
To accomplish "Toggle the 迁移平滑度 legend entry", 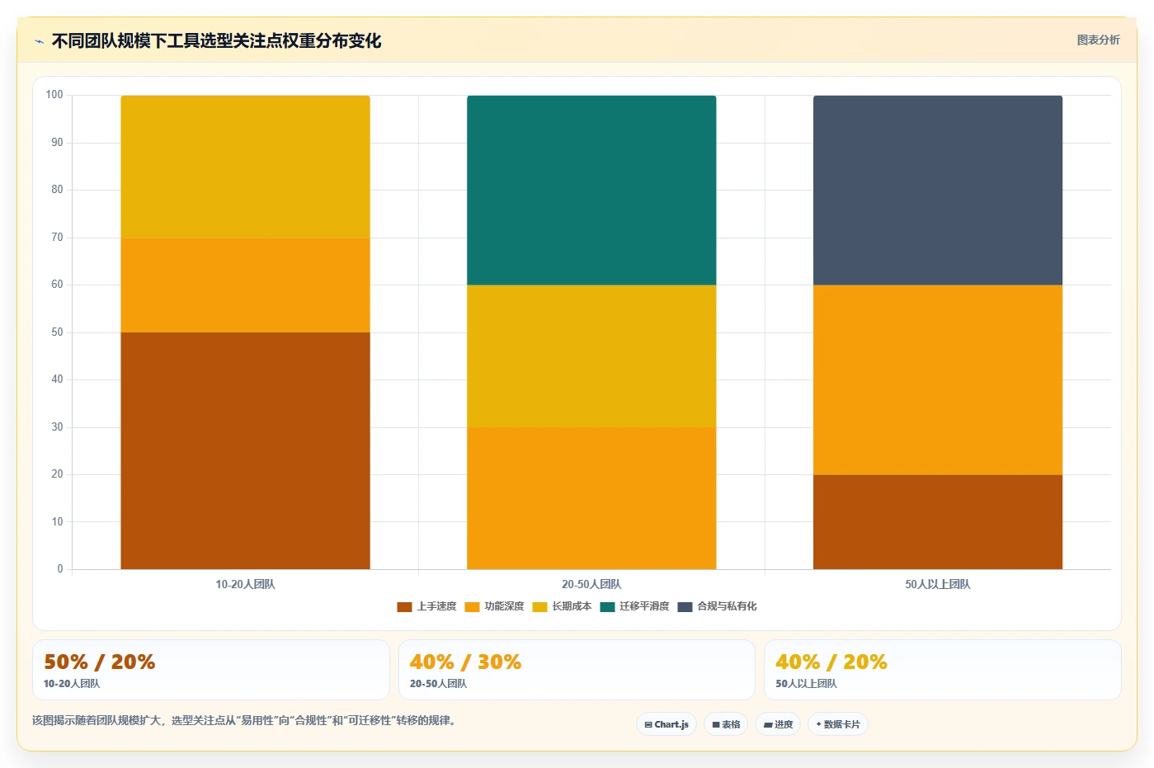I will pyautogui.click(x=634, y=606).
